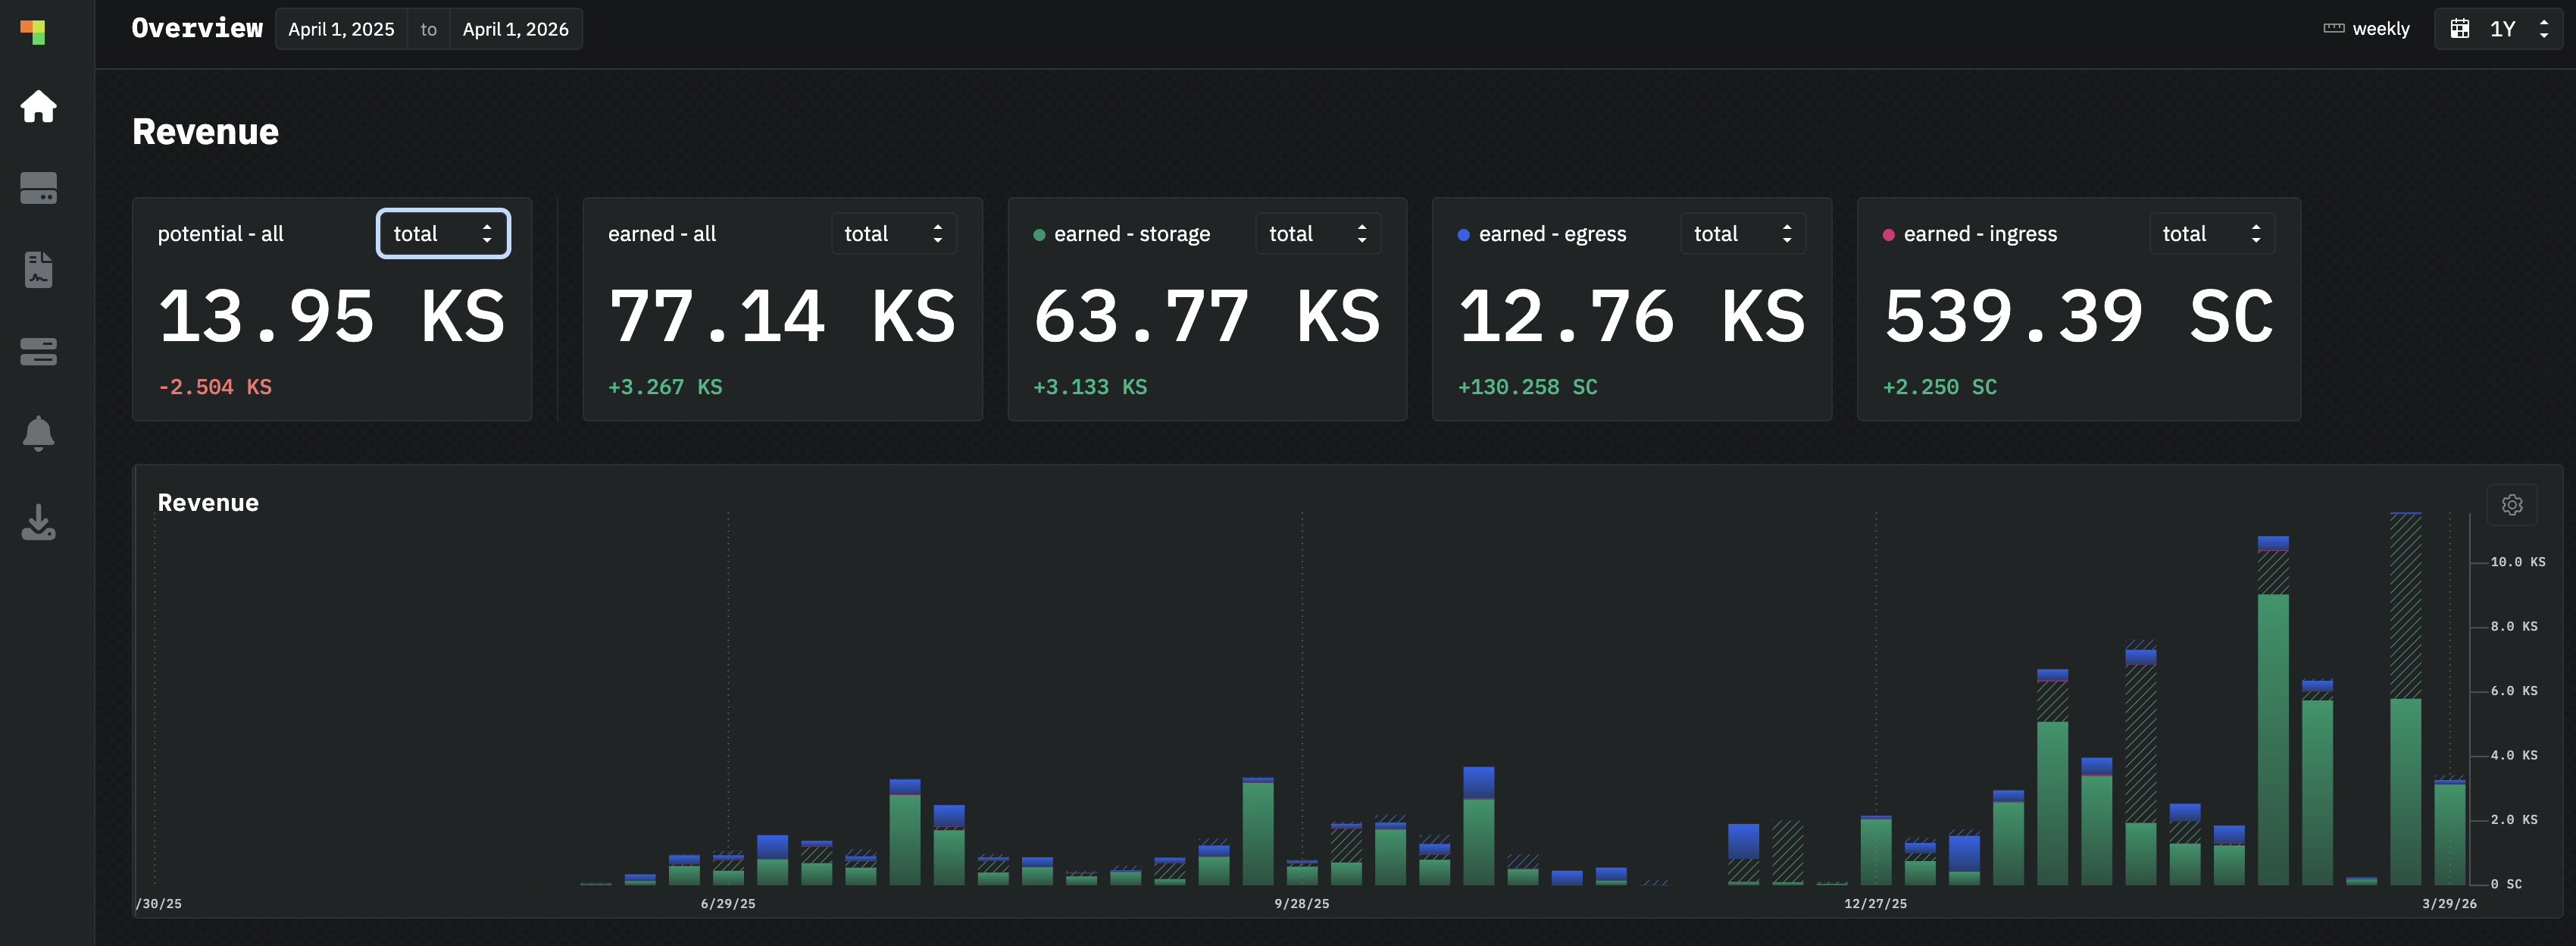
Task: Open the configuration bars icon
Action: (x=38, y=352)
